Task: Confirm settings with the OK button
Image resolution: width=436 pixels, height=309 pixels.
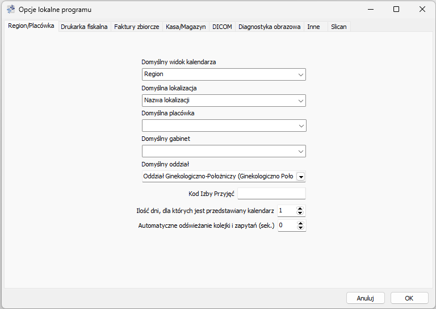Action: [x=409, y=298]
